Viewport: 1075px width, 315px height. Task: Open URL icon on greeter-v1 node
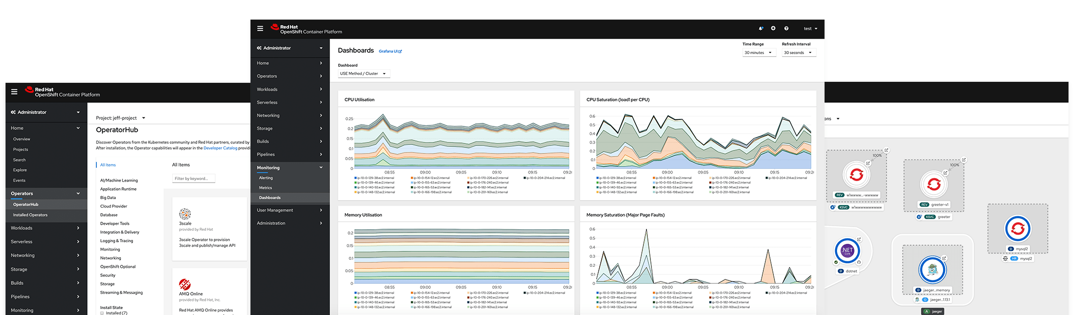pos(945,173)
